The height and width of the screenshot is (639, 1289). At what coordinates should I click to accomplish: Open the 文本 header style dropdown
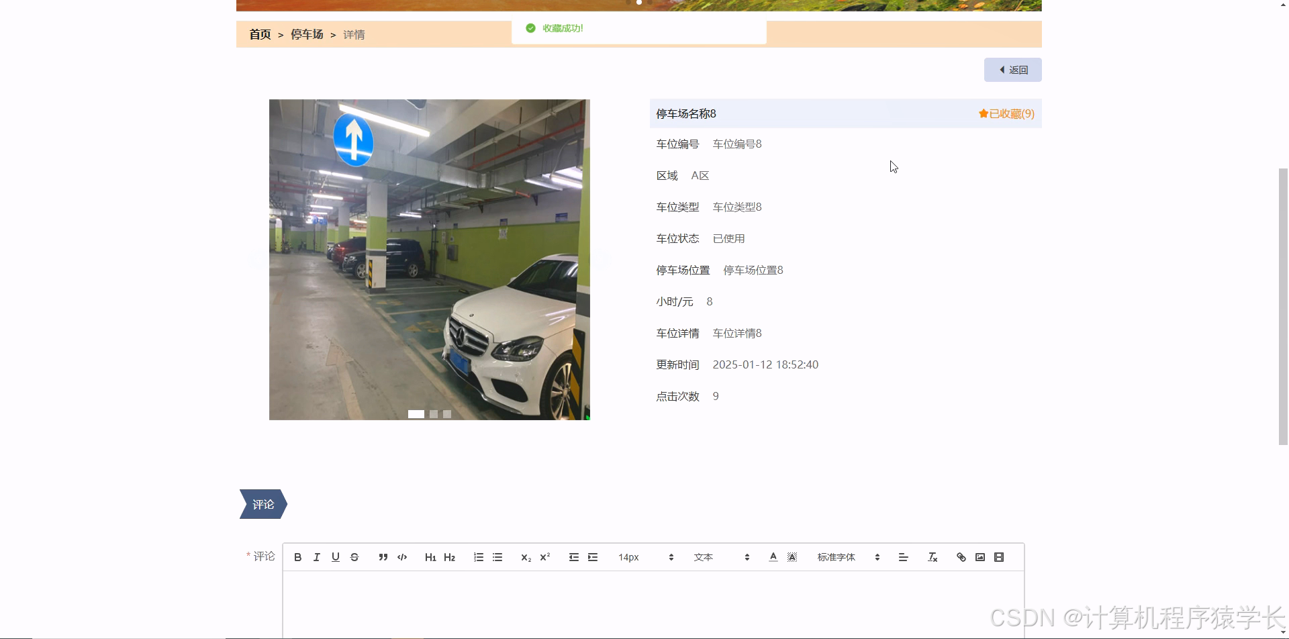(722, 557)
